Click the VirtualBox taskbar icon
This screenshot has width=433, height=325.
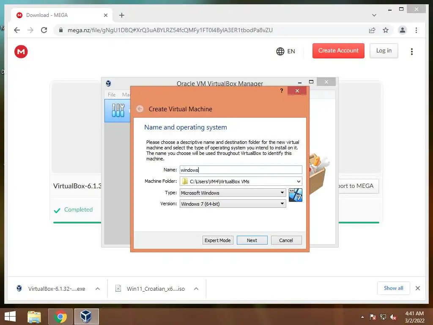86,317
